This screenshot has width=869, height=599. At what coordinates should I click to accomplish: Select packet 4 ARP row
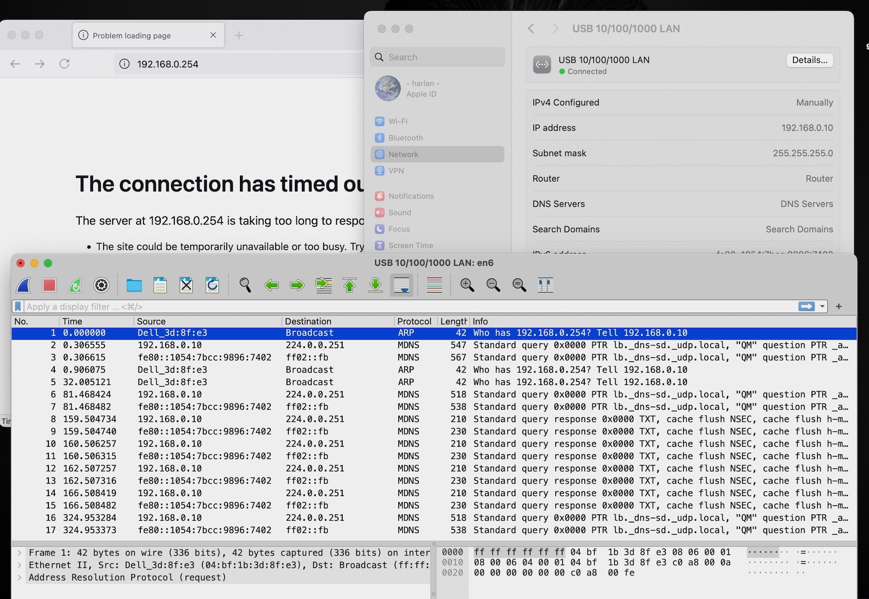[x=317, y=370]
